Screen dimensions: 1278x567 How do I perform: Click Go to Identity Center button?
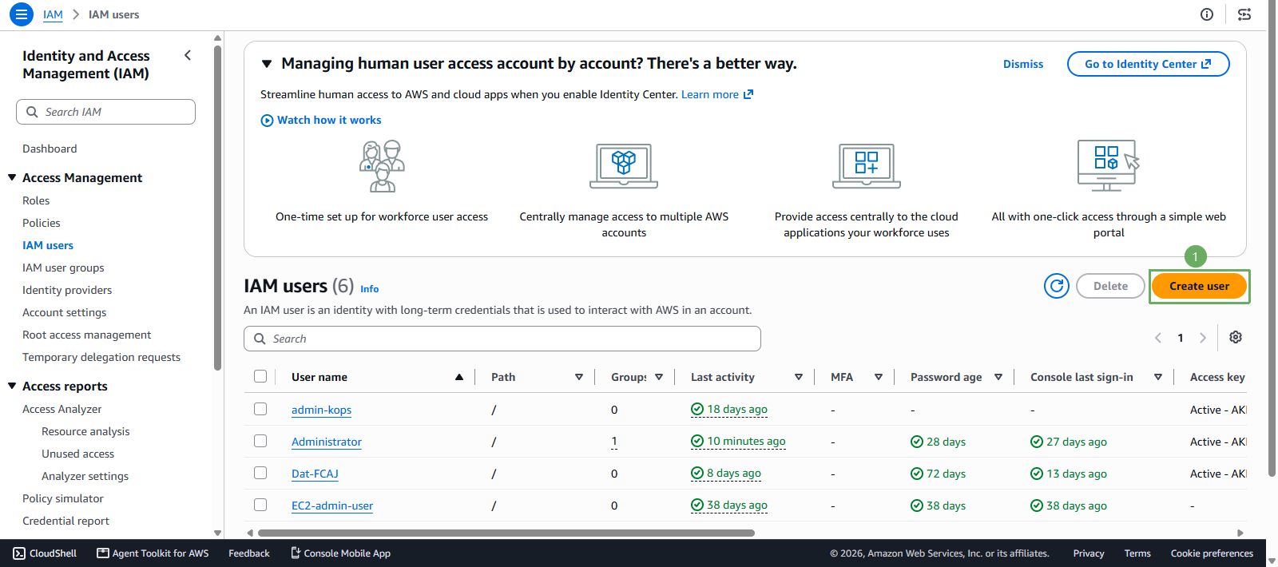[x=1148, y=64]
